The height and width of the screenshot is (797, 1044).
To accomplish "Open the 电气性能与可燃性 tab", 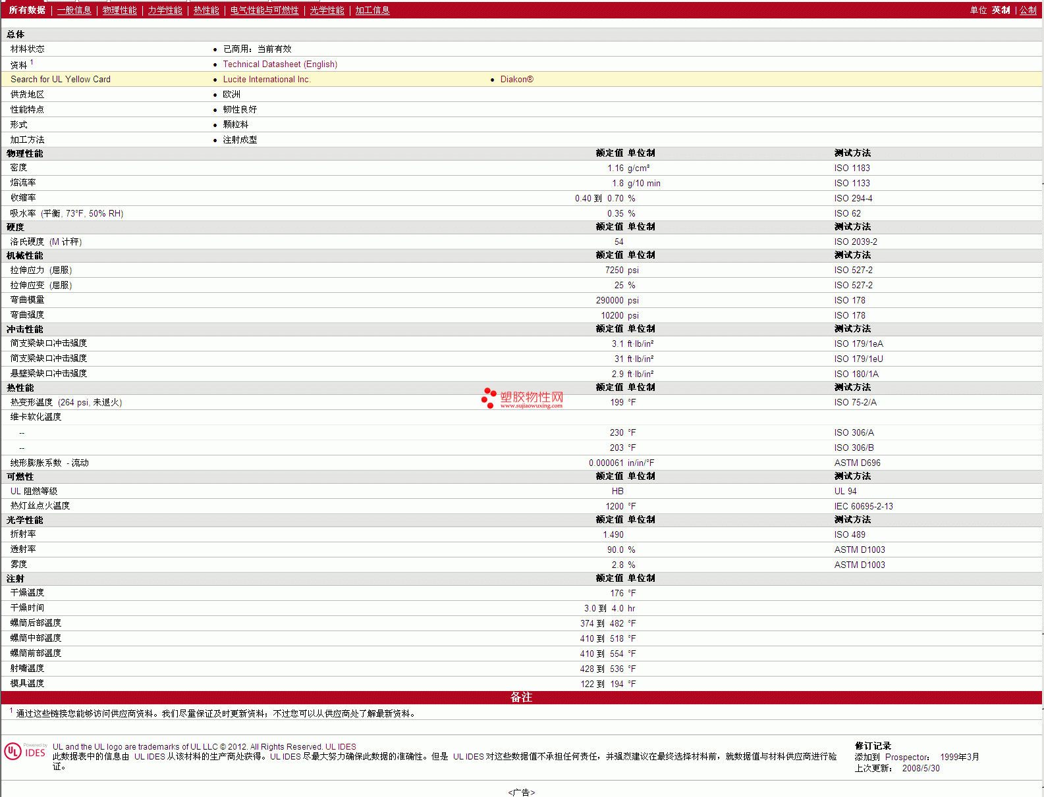I will [x=264, y=11].
